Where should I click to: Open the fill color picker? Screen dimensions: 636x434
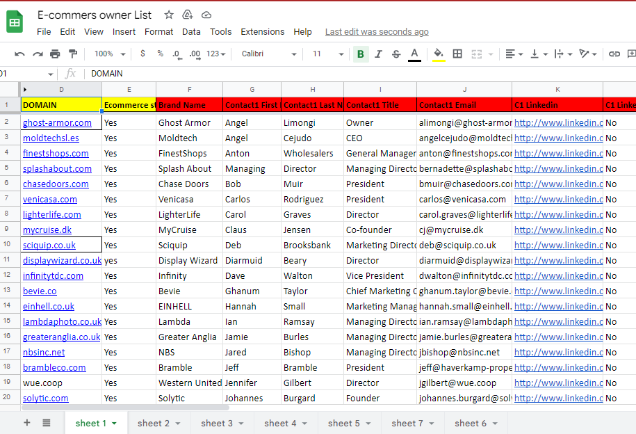pos(439,54)
